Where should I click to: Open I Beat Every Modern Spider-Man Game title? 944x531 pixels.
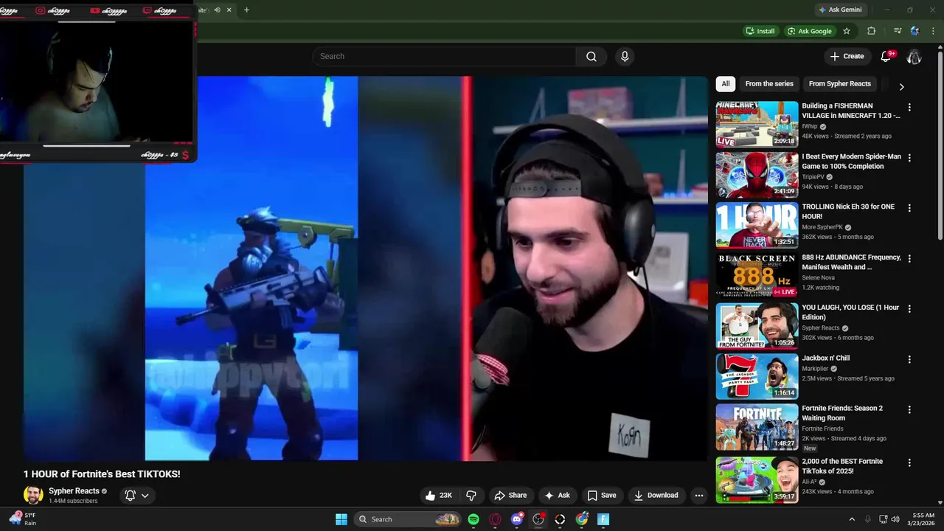pos(851,162)
